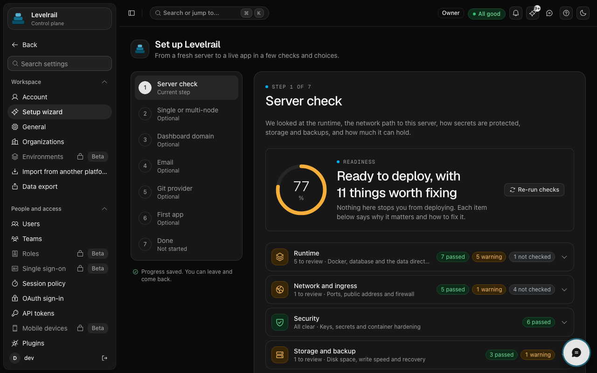Click the Levelrail icon beside Set up heading
597x373 pixels.
[x=140, y=49]
